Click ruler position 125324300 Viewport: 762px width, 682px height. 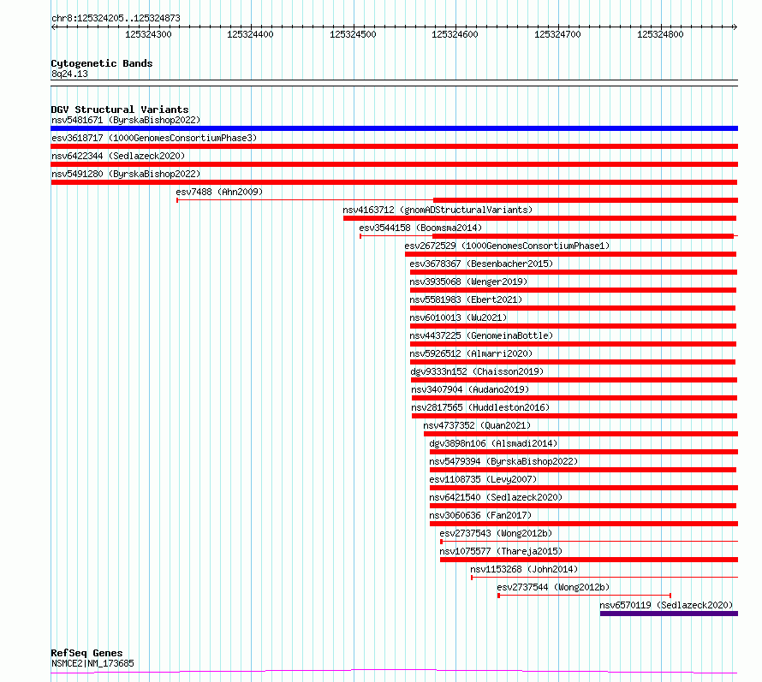click(148, 34)
